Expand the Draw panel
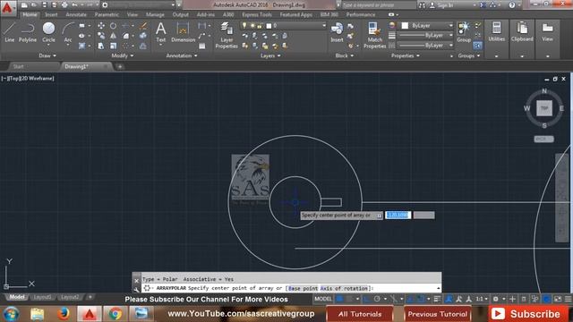 (x=47, y=55)
